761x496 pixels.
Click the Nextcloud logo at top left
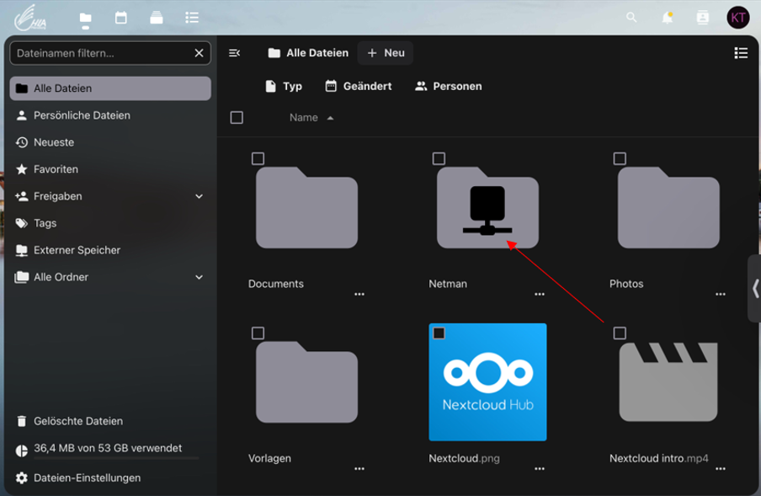point(30,18)
